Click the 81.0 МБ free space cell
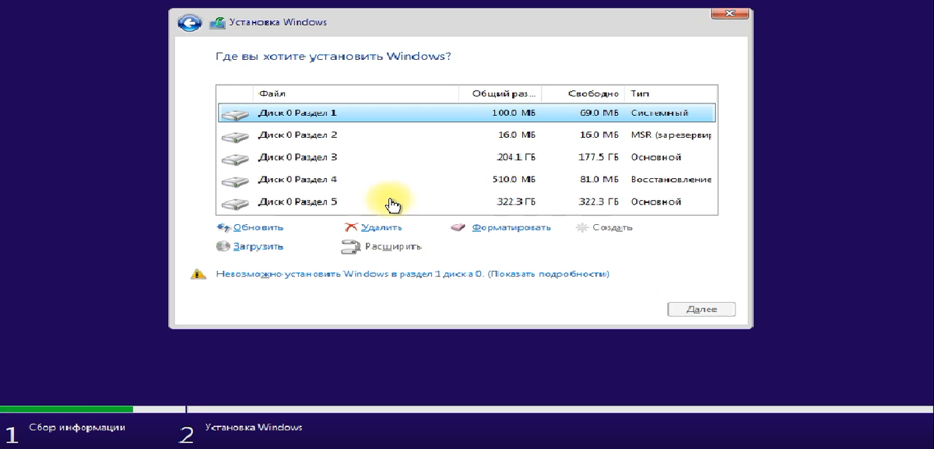 (599, 180)
